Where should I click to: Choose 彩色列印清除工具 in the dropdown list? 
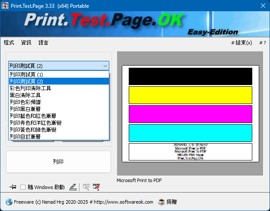pos(58,88)
